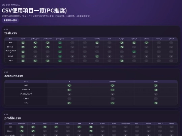
Task: Click the phone column header in profile.csv
Action: pos(45,124)
